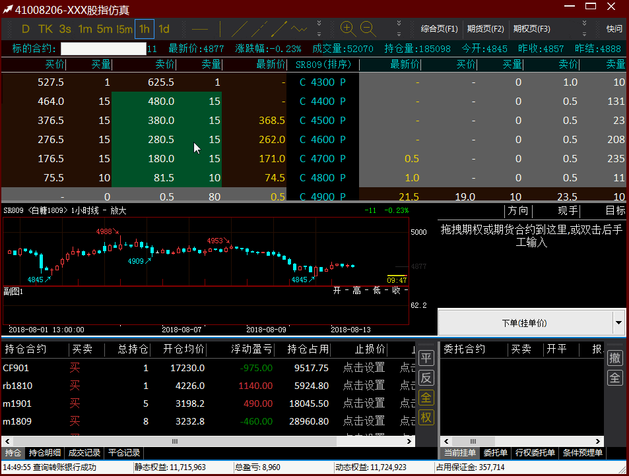Select the arrow line drawing tool

click(x=279, y=29)
